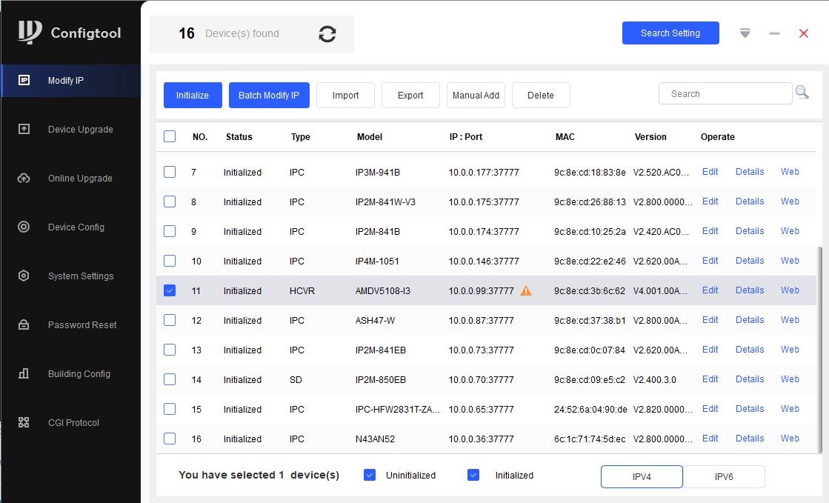
Task: Open Web link for IP2M-850EB
Action: [x=790, y=379]
